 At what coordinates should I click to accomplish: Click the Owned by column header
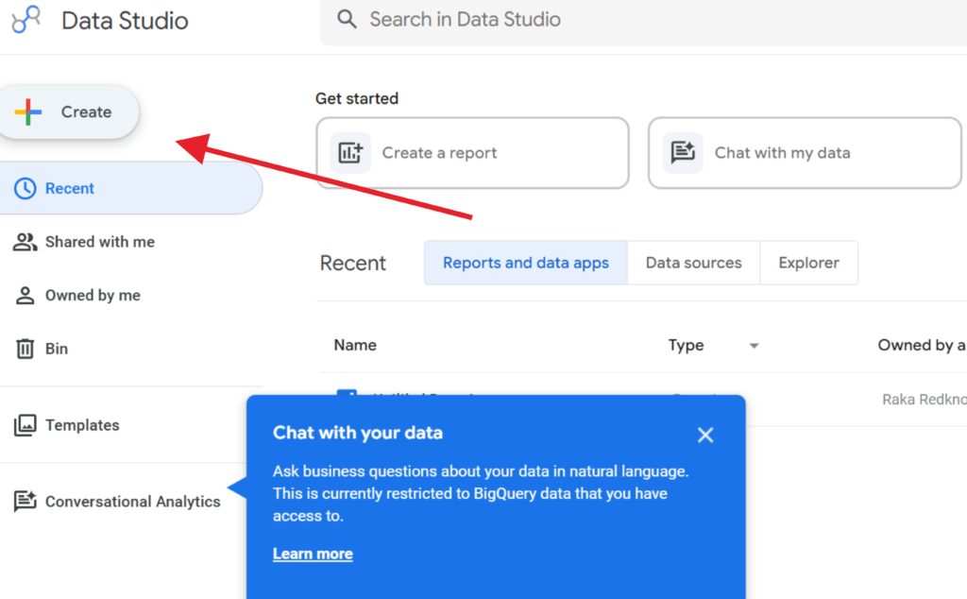coord(922,346)
